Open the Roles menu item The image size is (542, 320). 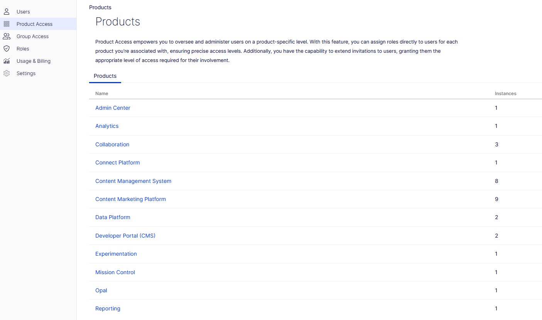click(23, 49)
